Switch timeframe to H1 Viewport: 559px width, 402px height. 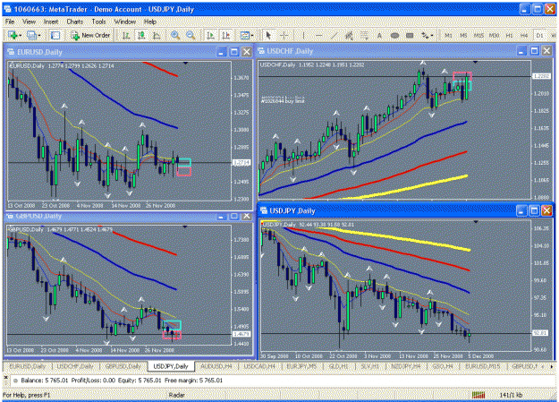[x=509, y=35]
